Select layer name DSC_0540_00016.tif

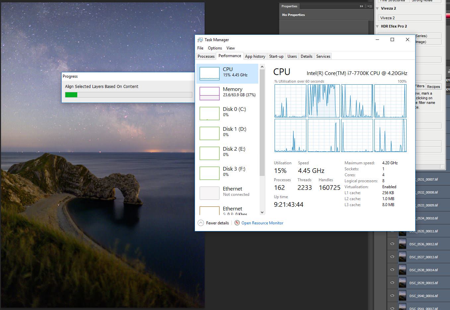423,296
